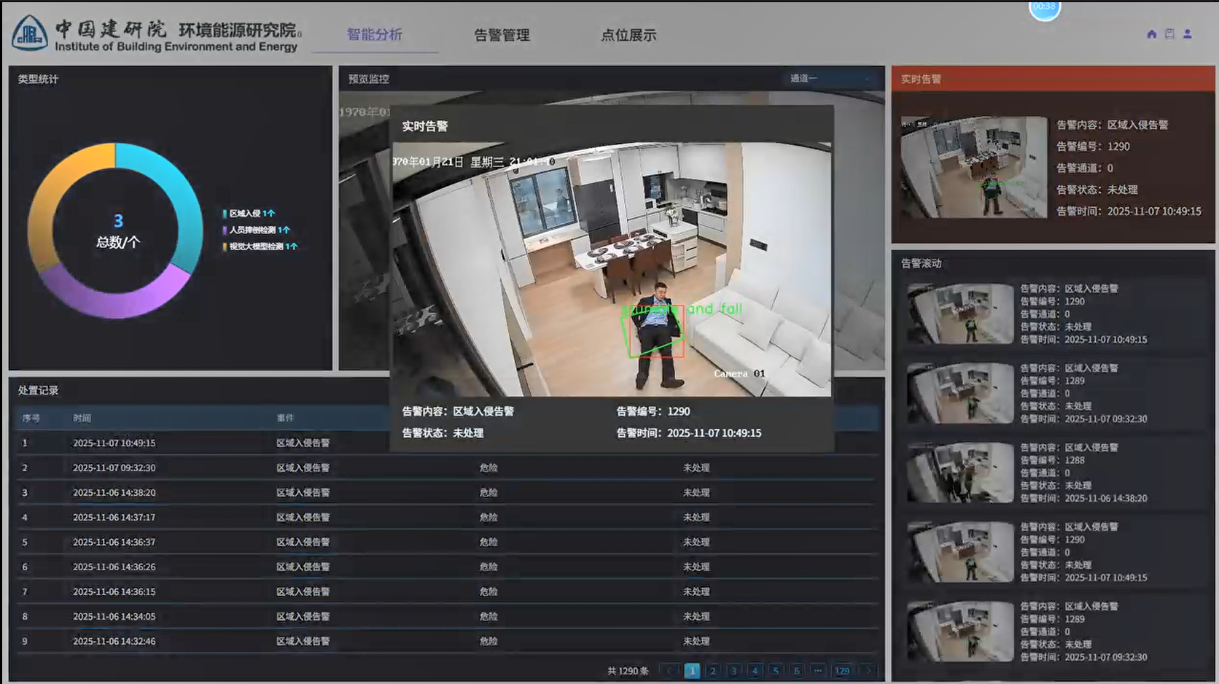Jump to page 129 in pagination
This screenshot has width=1219, height=684.
[x=842, y=671]
